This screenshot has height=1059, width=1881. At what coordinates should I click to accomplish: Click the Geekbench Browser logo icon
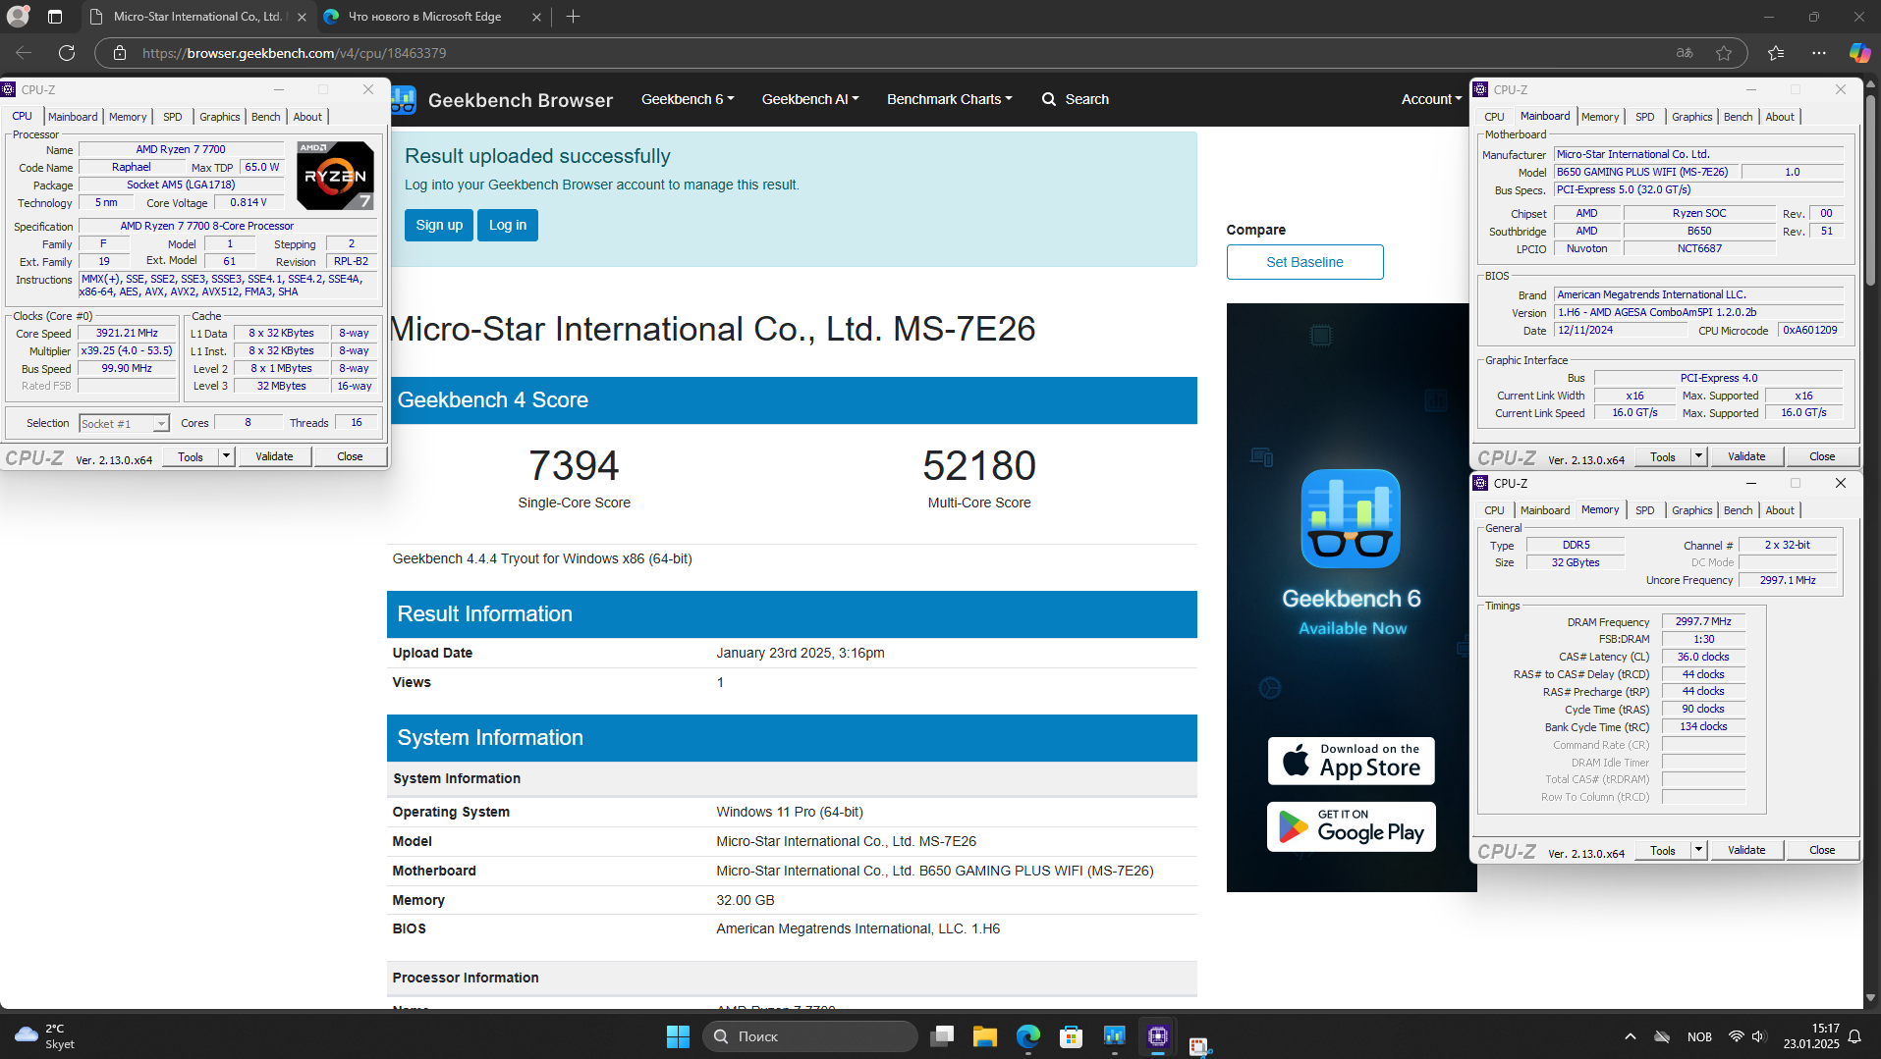pos(404,100)
